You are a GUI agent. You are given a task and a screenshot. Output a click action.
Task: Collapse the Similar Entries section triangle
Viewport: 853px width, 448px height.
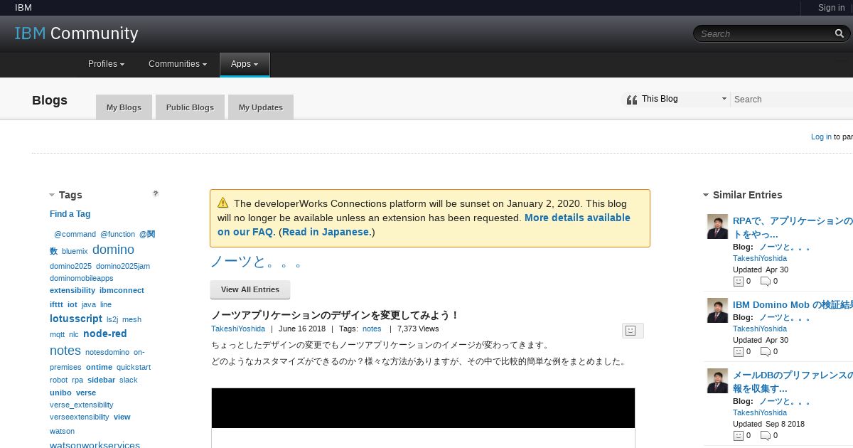tap(706, 195)
